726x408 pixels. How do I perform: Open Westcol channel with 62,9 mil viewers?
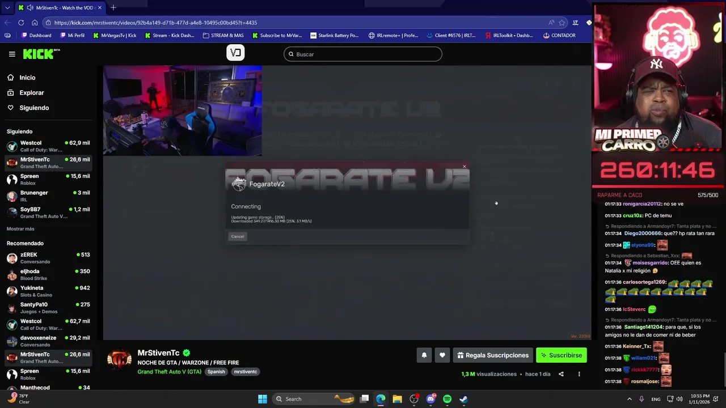tap(48, 146)
